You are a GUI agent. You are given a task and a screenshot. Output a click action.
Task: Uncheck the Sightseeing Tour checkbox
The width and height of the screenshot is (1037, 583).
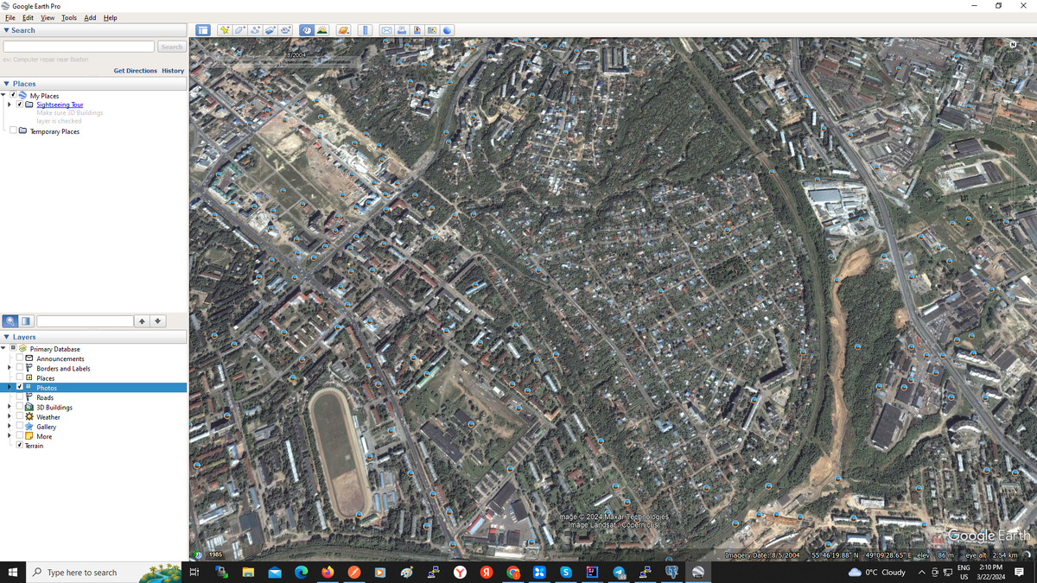20,105
